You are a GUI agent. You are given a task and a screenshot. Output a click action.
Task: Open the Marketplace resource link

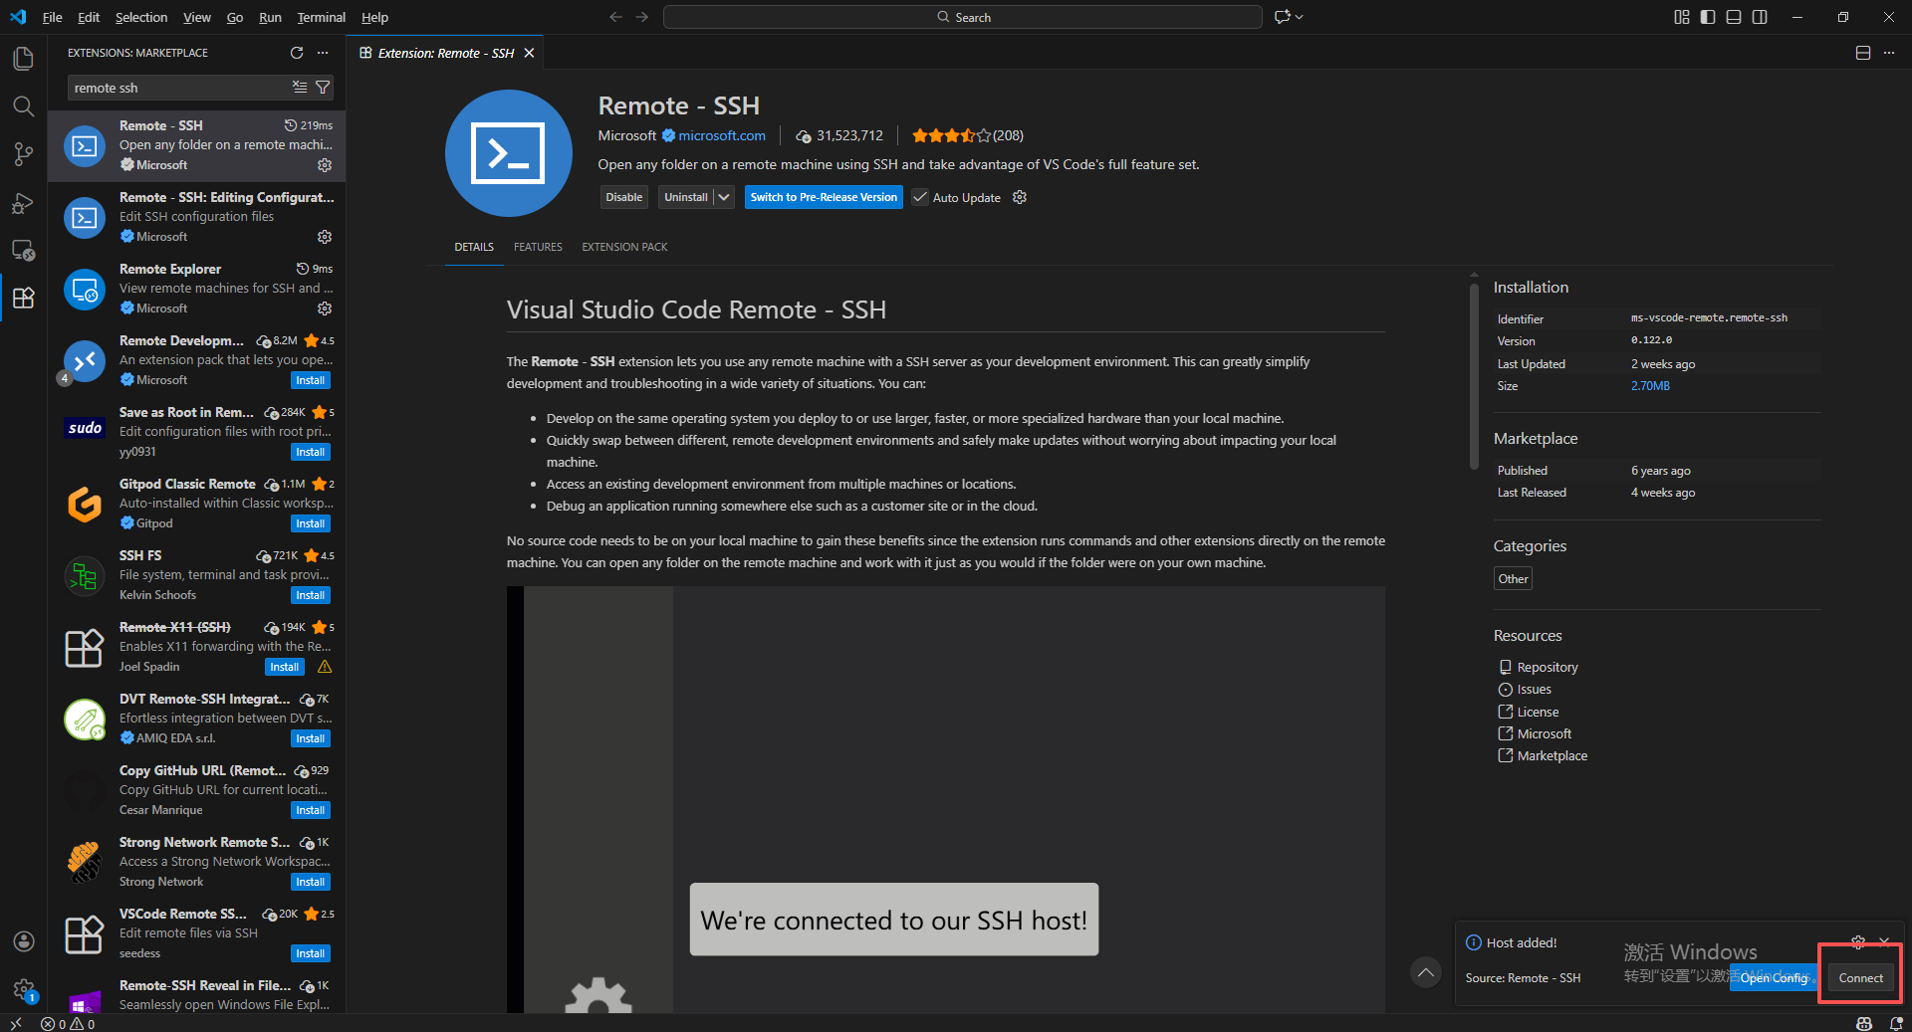pyautogui.click(x=1552, y=755)
